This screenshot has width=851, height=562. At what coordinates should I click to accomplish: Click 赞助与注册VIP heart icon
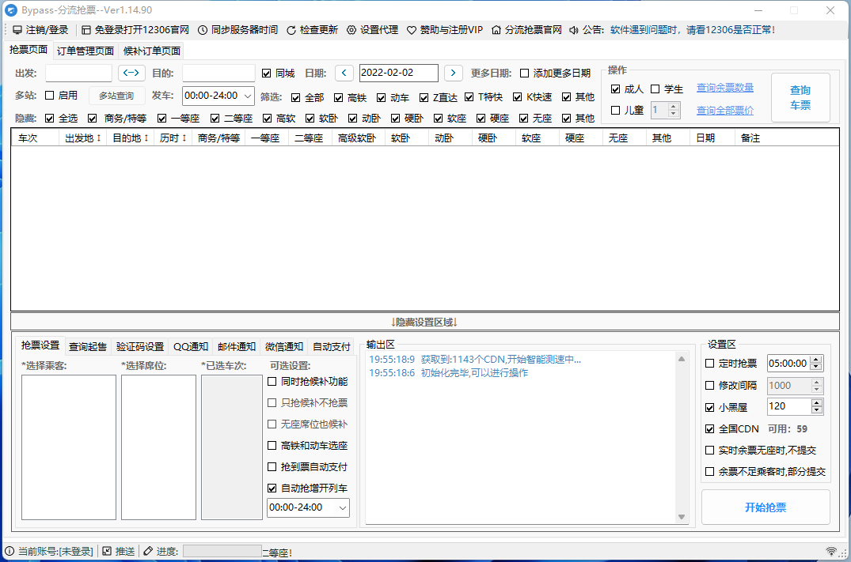point(412,30)
